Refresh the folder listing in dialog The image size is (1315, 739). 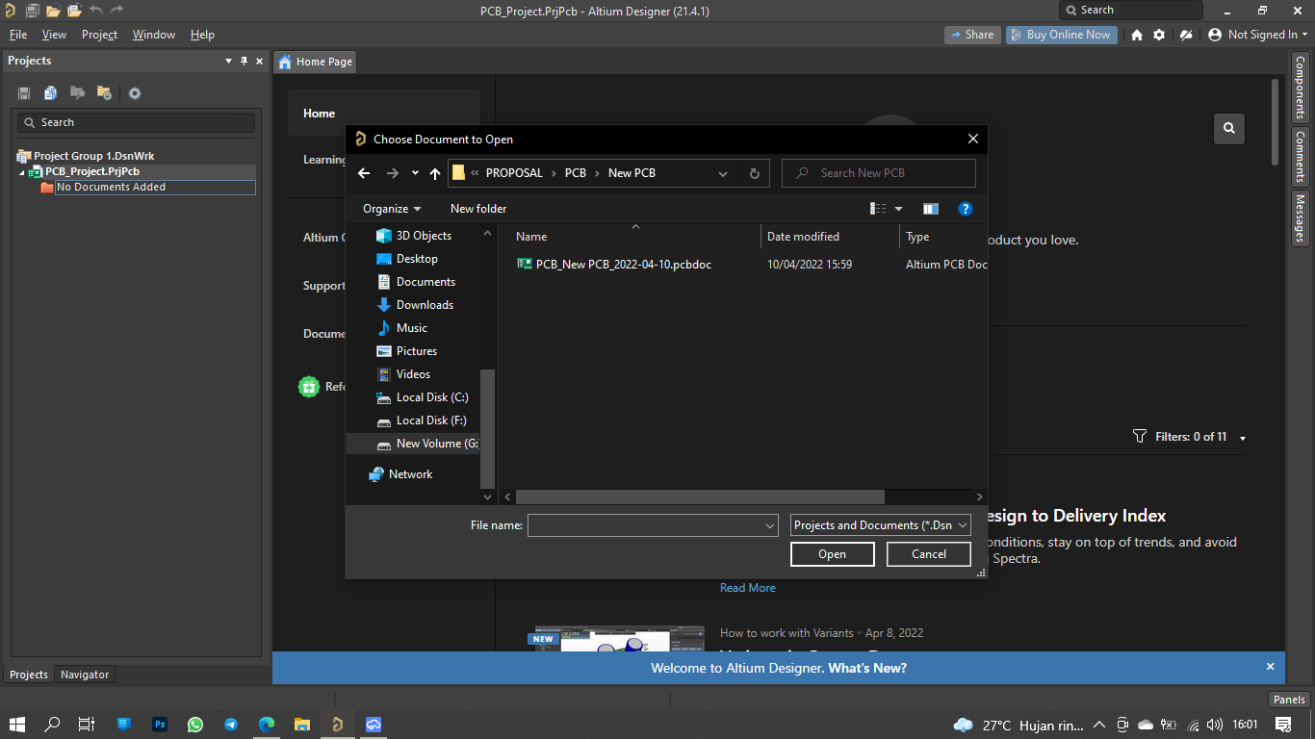(x=755, y=173)
